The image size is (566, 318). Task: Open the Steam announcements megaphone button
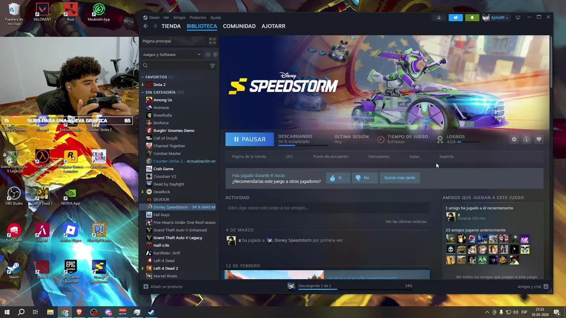pyautogui.click(x=455, y=18)
